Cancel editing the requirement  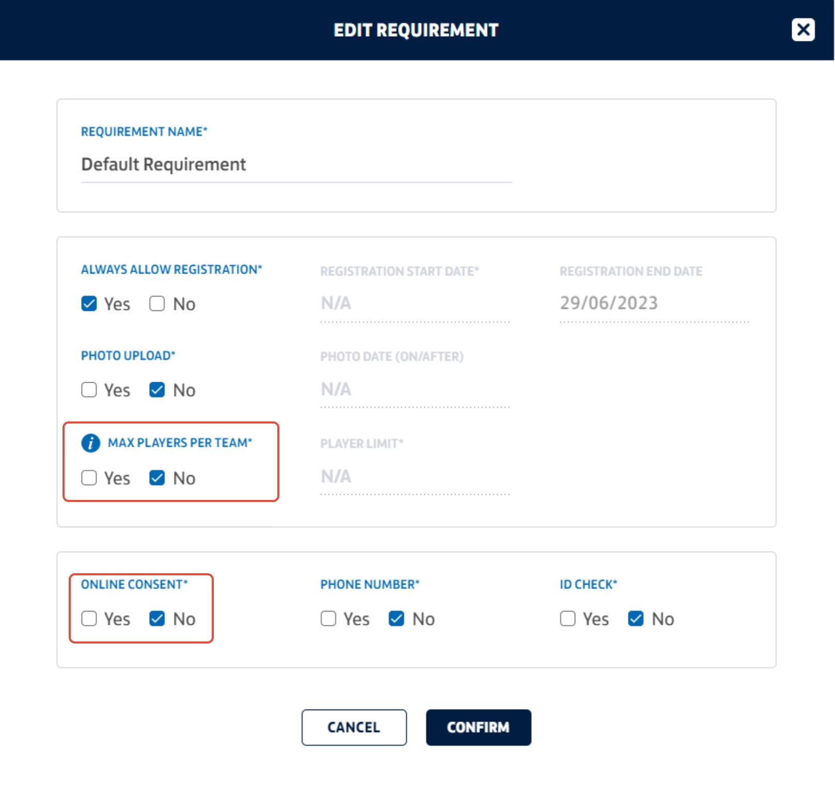point(354,727)
